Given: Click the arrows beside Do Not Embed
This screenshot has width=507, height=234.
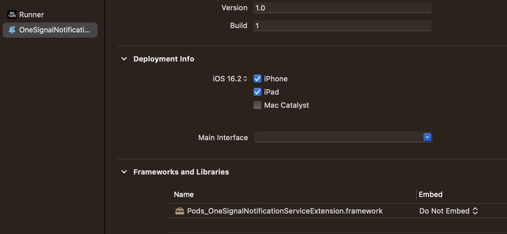Looking at the screenshot, I should point(475,211).
